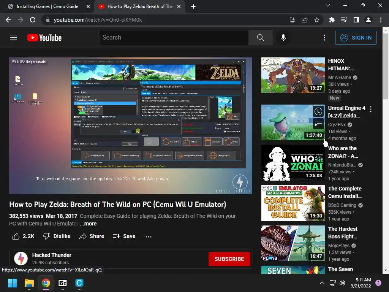Open Who are the Zonai thumbnail
Viewport: 389px width, 292px height.
pyautogui.click(x=293, y=163)
